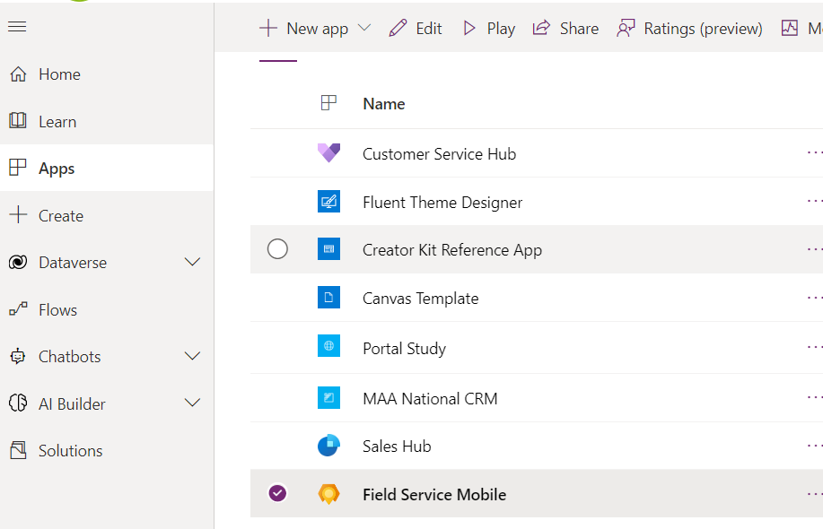Image resolution: width=823 pixels, height=529 pixels.
Task: Click the Field Service Mobile app icon
Action: point(328,494)
